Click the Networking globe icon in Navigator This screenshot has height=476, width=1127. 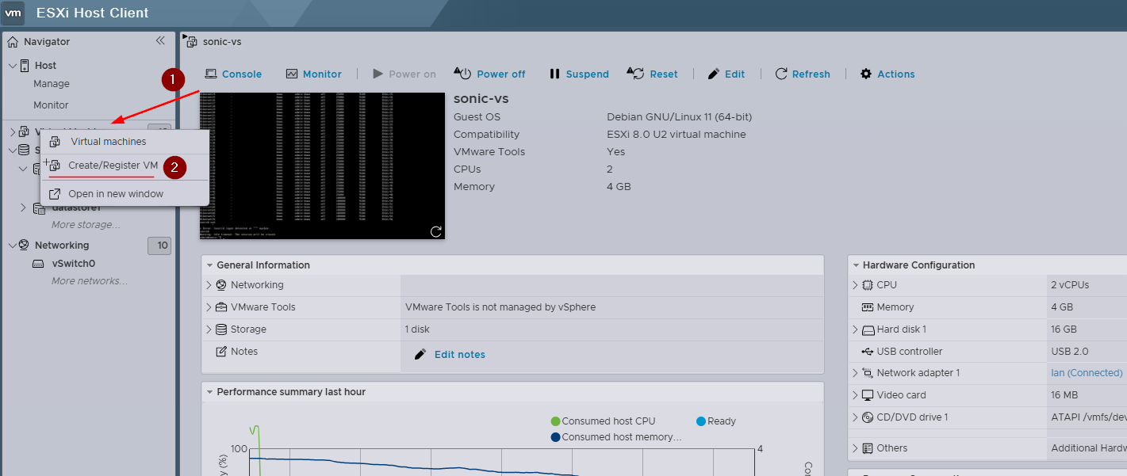[x=25, y=246]
